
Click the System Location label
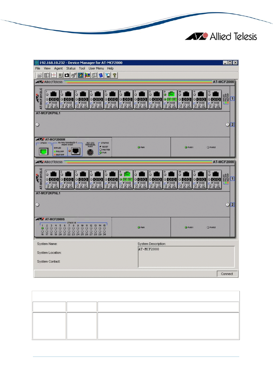[x=49, y=253]
